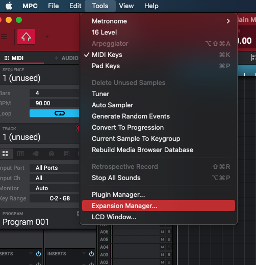This screenshot has height=265, width=256.
Task: Open the Input Port All Ports dropdown
Action: click(x=55, y=168)
